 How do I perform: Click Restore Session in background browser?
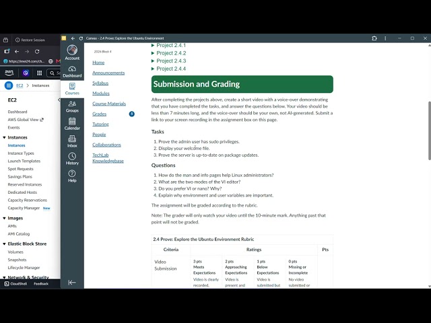click(30, 40)
